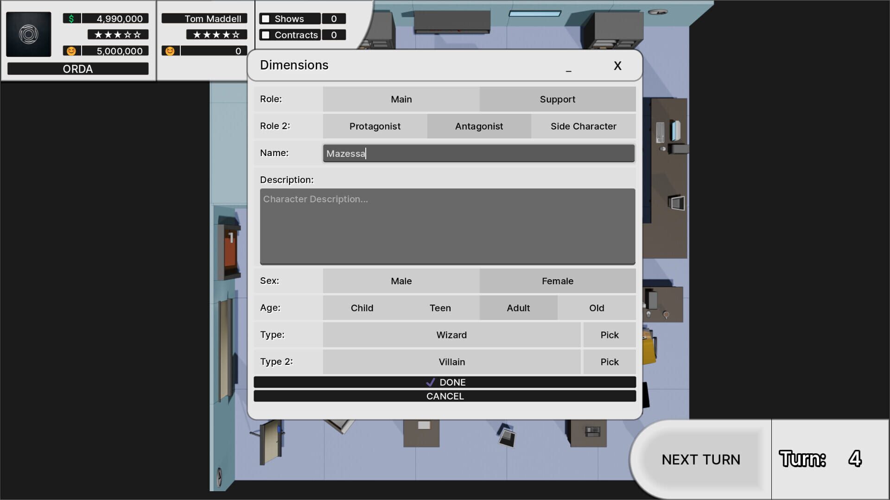Cancel the Dimensions dialog
The image size is (890, 500).
[x=445, y=396]
